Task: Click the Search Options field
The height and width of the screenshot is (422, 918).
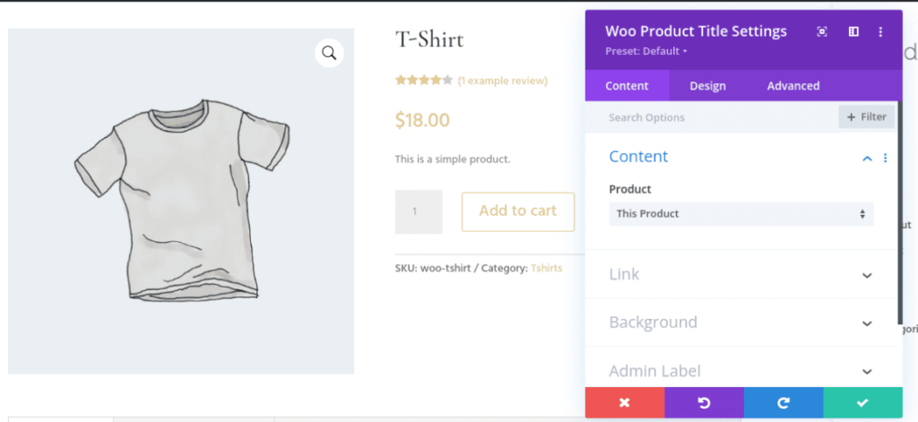Action: (x=708, y=117)
